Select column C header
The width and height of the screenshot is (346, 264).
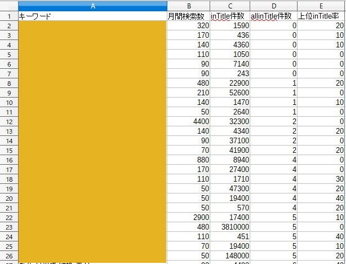pos(230,6)
